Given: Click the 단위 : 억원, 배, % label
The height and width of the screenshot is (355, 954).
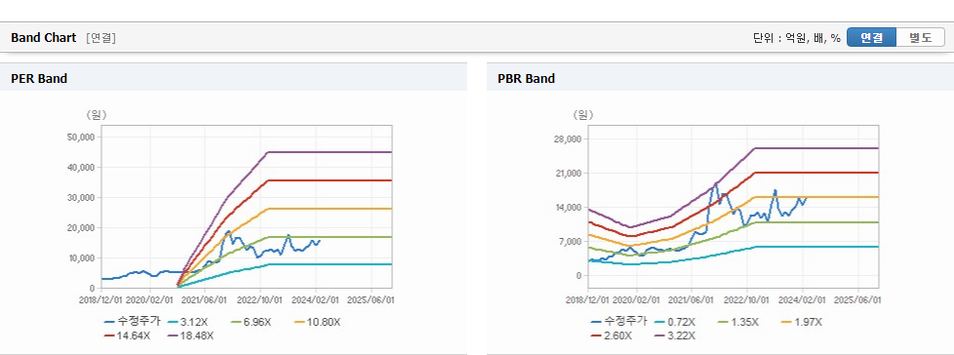Looking at the screenshot, I should [x=796, y=38].
